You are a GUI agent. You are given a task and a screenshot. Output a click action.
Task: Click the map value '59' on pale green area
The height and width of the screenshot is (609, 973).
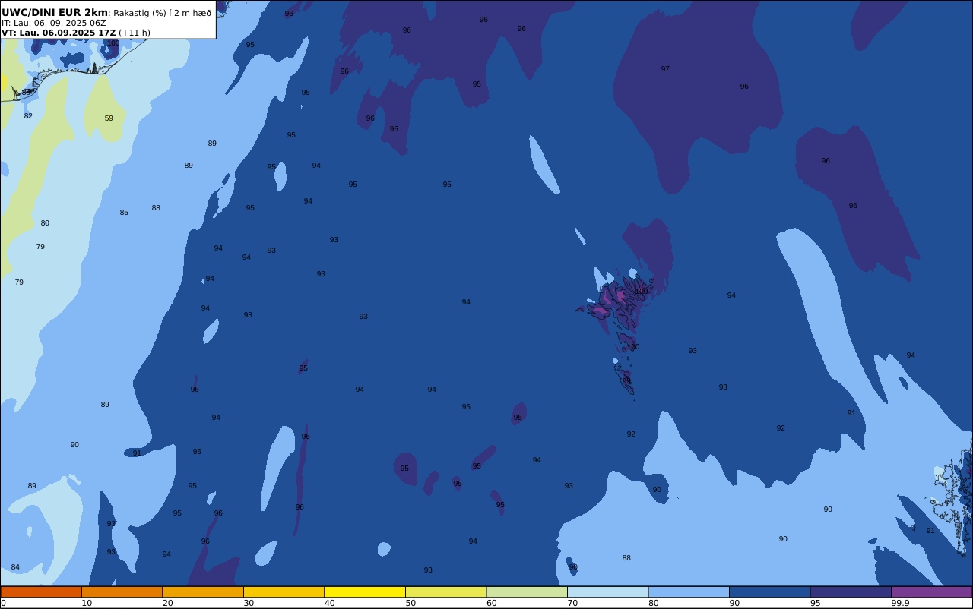(109, 118)
